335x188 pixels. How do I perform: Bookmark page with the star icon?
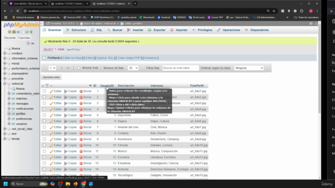pos(274,11)
